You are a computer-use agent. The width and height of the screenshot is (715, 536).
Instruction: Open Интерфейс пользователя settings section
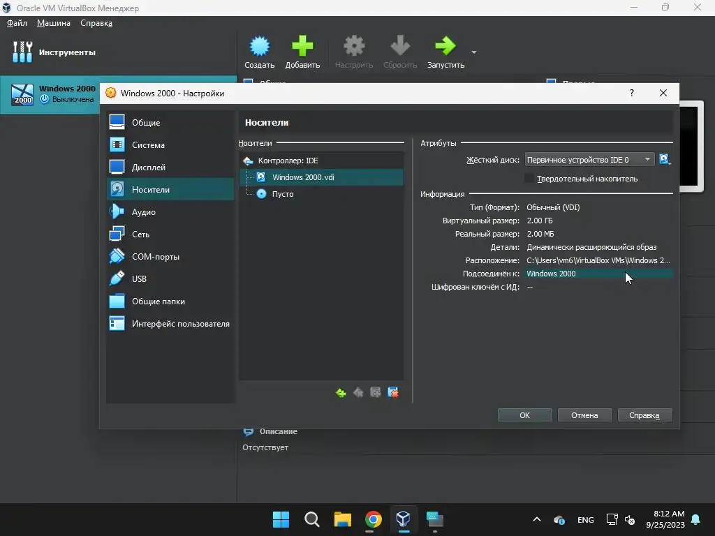170,323
